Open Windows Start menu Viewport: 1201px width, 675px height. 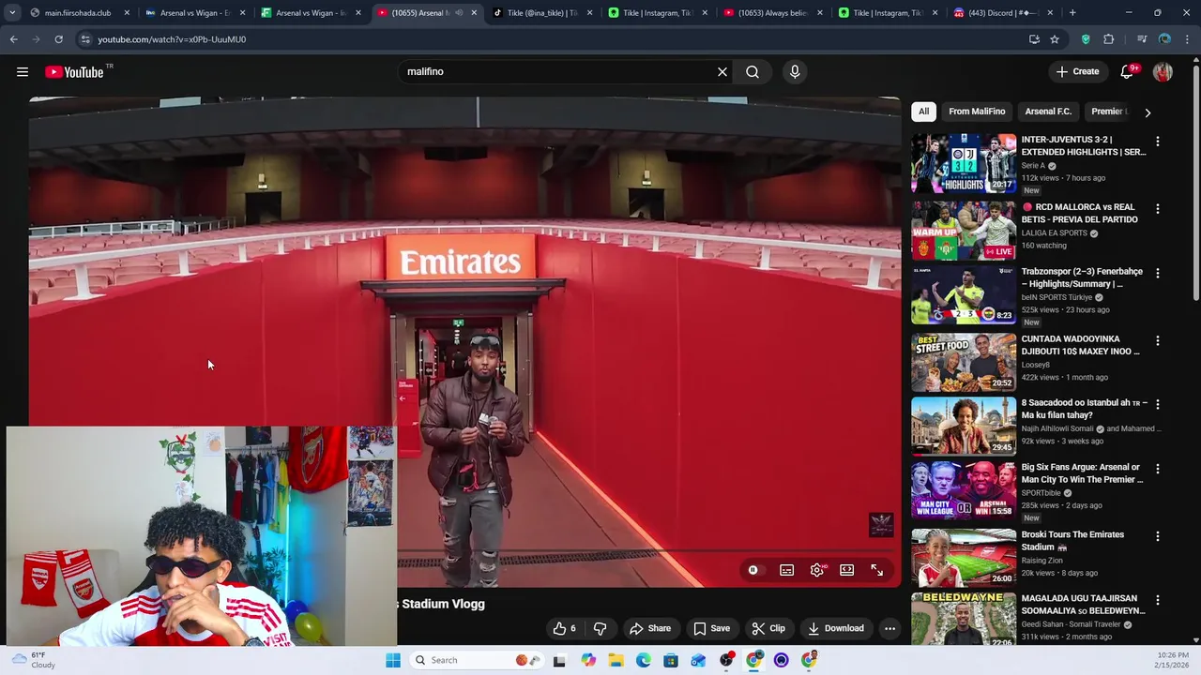(393, 660)
